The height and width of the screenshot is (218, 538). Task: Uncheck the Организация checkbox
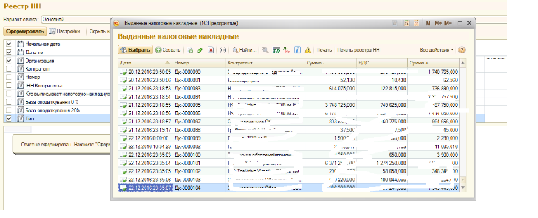9,61
